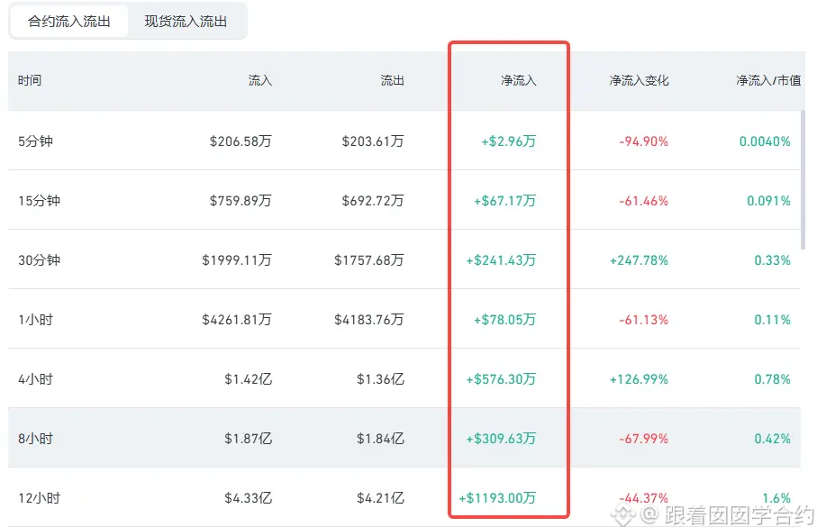Switch to 合约流入流出 tab
This screenshot has height=527, width=817.
click(x=68, y=22)
